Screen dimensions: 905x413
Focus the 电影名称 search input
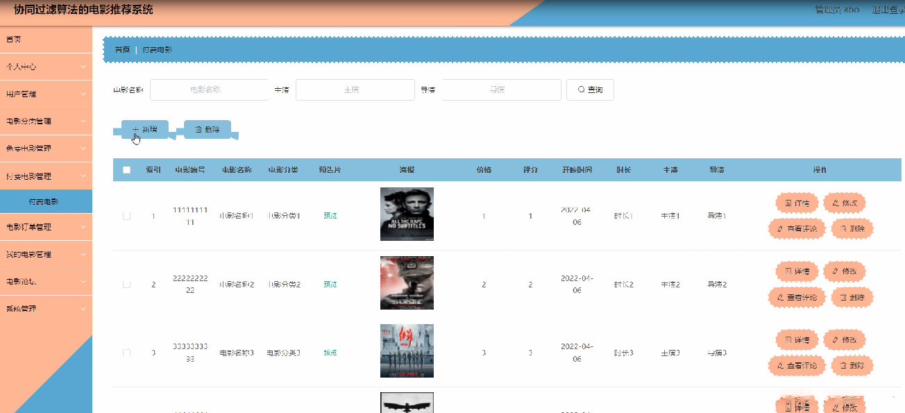[209, 90]
